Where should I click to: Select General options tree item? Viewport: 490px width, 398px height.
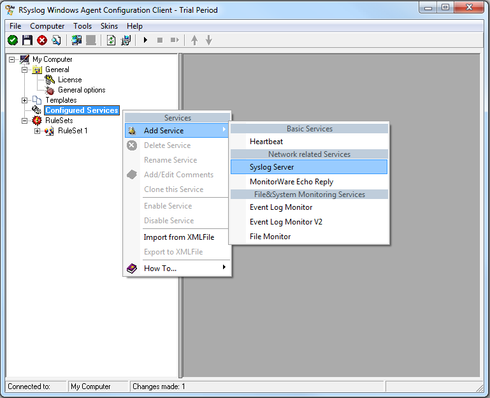(82, 90)
